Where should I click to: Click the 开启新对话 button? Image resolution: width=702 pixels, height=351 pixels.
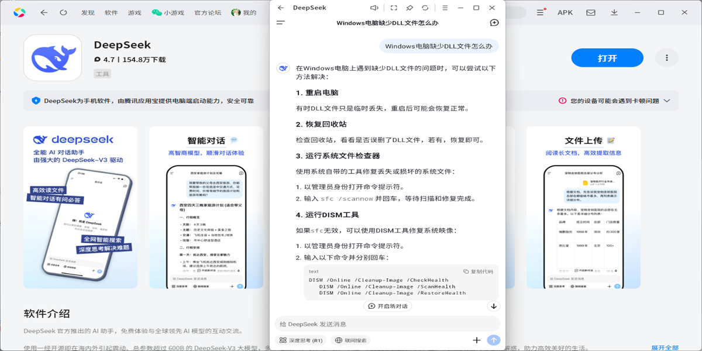[387, 306]
